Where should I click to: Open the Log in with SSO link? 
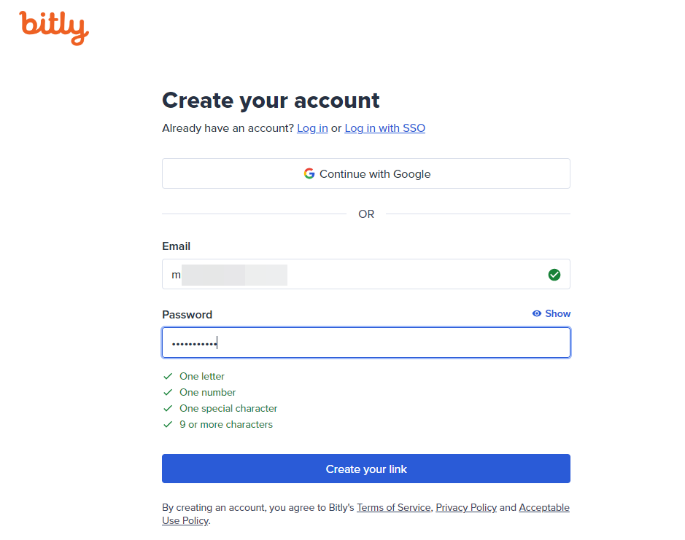click(384, 128)
